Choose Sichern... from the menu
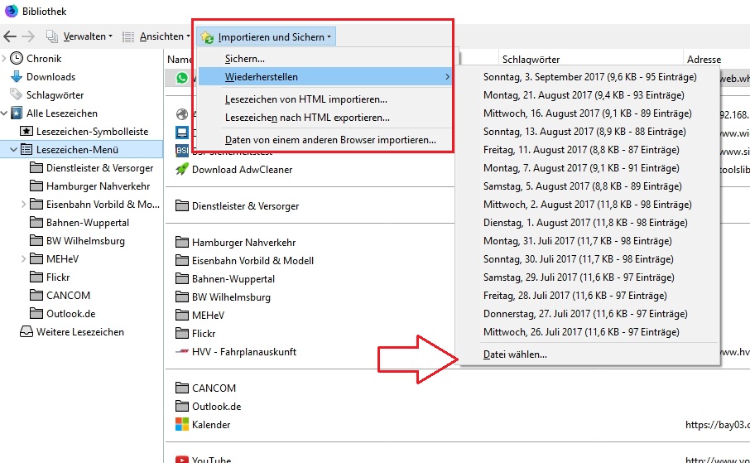The height and width of the screenshot is (463, 750). point(245,59)
